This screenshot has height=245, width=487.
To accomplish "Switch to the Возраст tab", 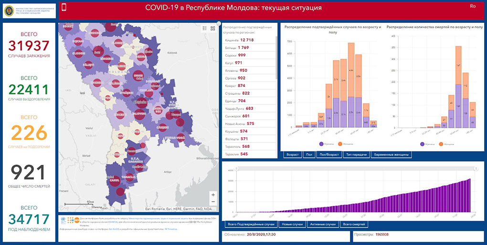I will (292, 154).
